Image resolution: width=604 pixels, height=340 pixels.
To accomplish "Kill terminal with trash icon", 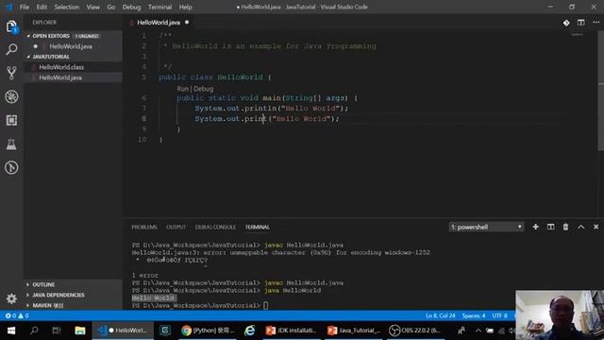I will (565, 227).
